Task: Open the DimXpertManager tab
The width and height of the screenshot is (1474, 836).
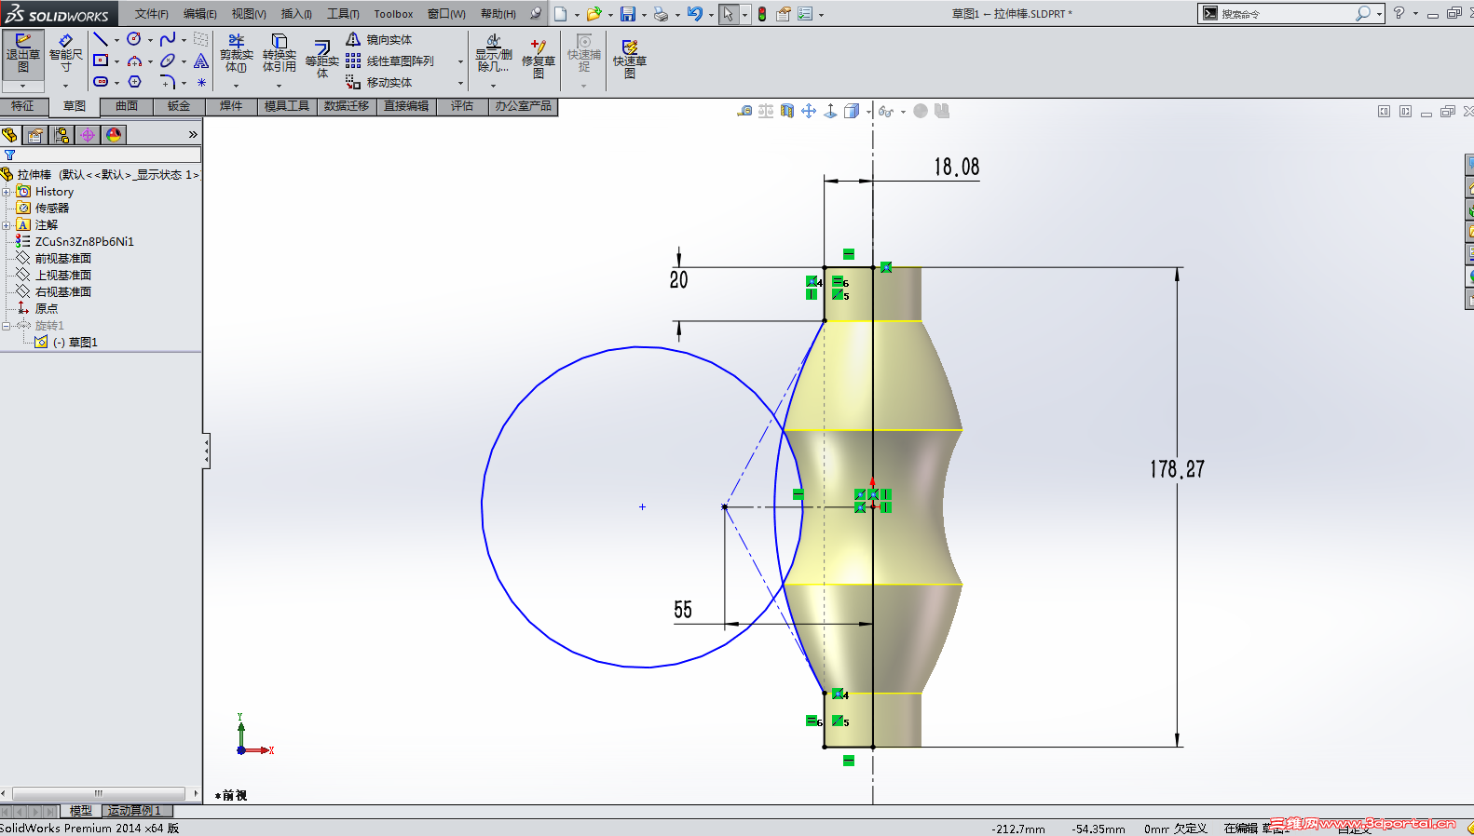Action: [88, 135]
